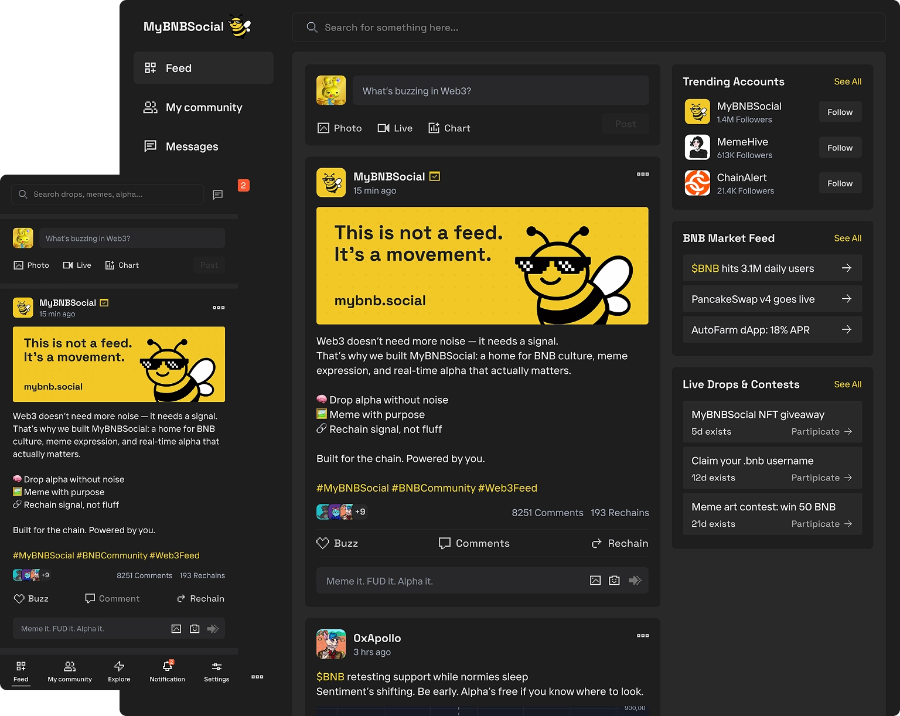900x716 pixels.
Task: Open the MemeHive avatar
Action: 697,148
